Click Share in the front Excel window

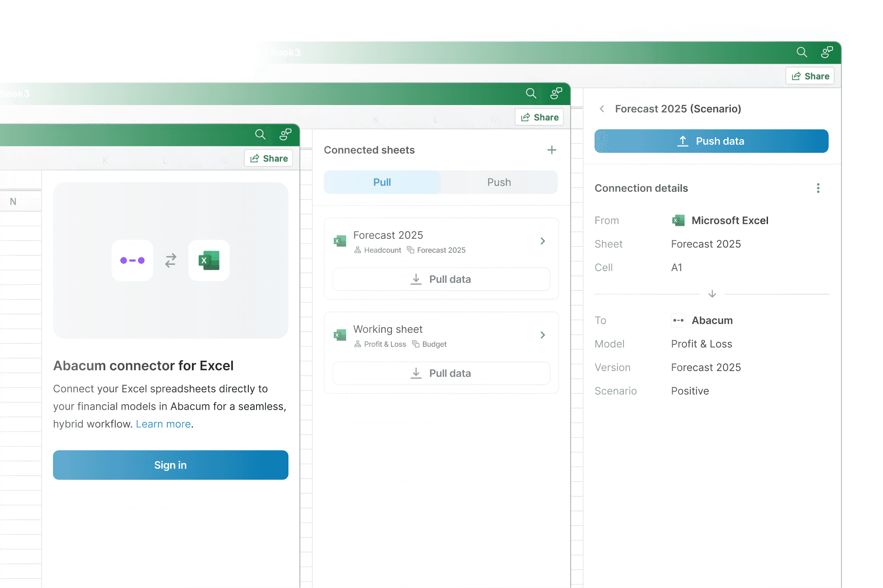click(x=269, y=158)
